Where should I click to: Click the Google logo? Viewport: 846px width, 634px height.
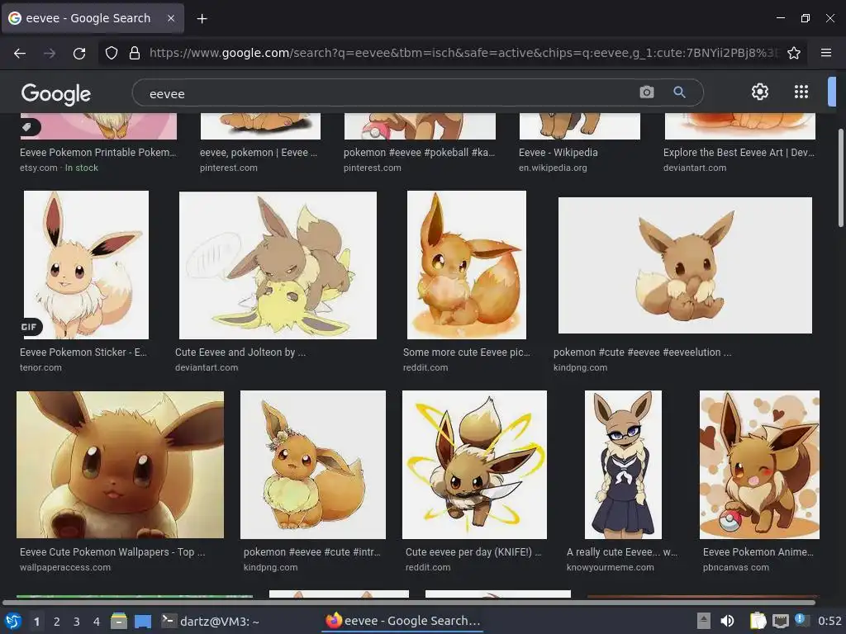[x=56, y=94]
